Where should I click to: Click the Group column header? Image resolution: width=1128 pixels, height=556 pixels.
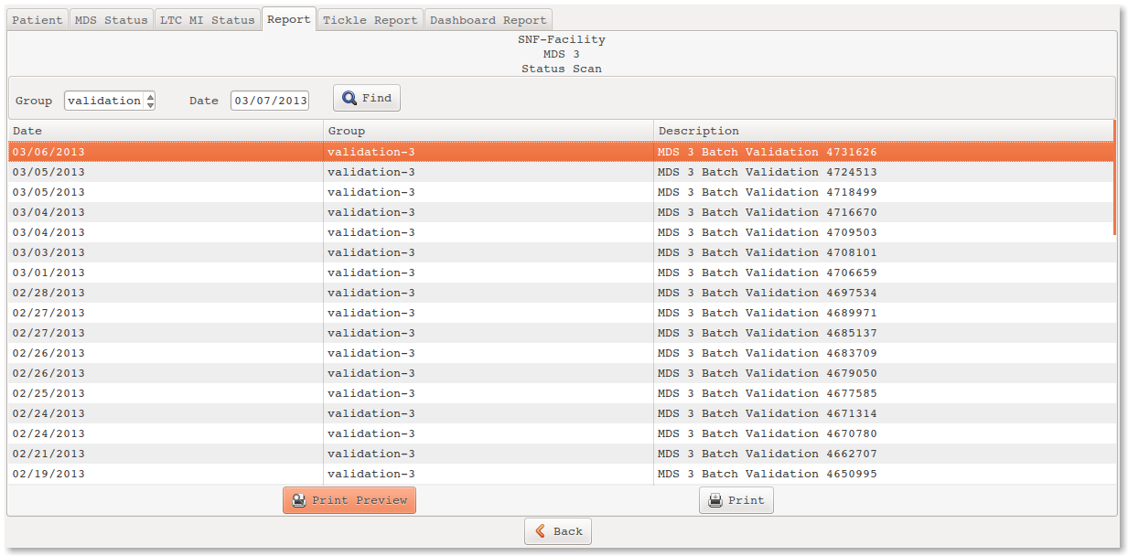click(489, 131)
